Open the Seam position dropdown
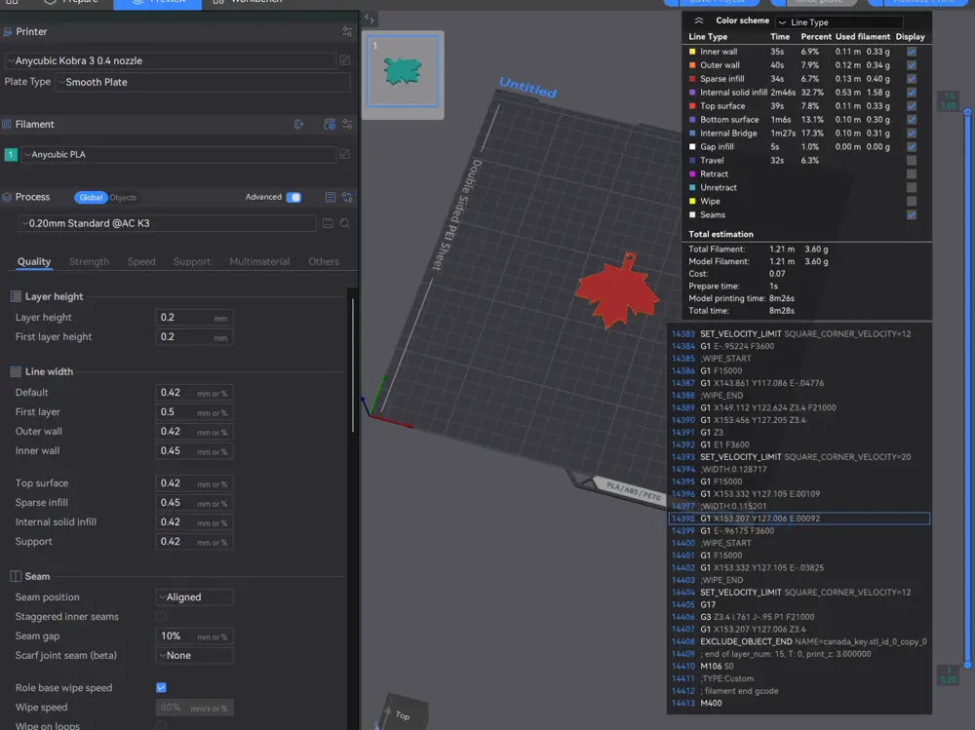 (x=194, y=596)
